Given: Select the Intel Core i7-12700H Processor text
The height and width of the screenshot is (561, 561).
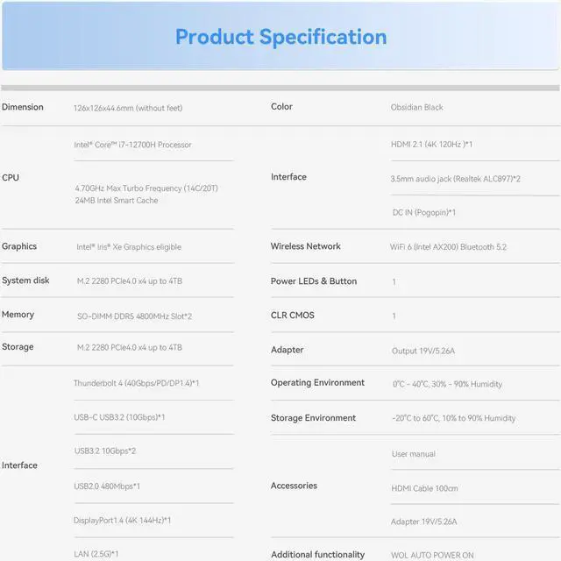Looking at the screenshot, I should point(132,145).
